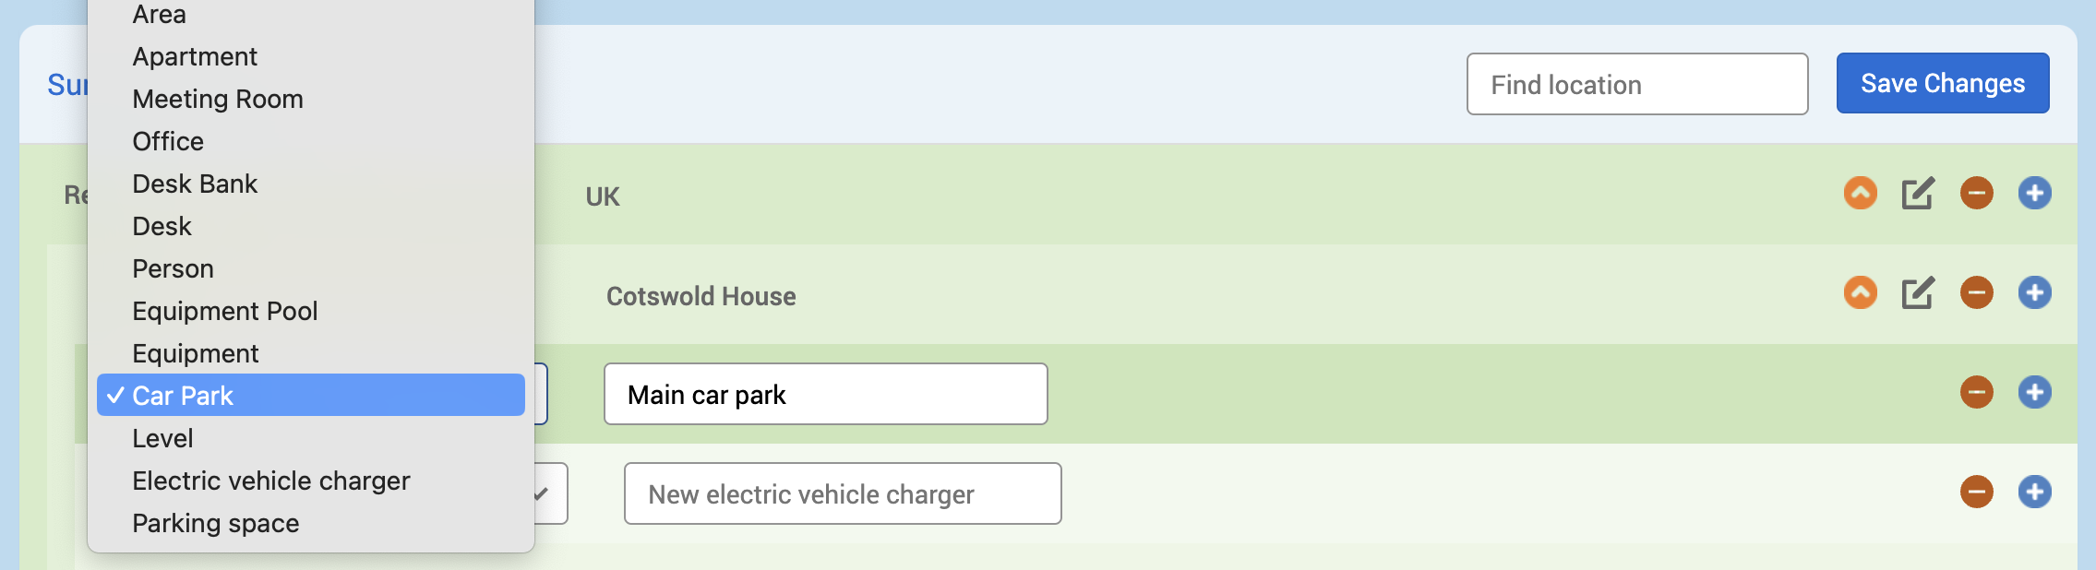Add new location under Cotswold House

pyautogui.click(x=2034, y=293)
